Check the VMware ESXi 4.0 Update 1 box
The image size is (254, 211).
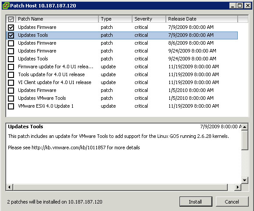pos(11,106)
